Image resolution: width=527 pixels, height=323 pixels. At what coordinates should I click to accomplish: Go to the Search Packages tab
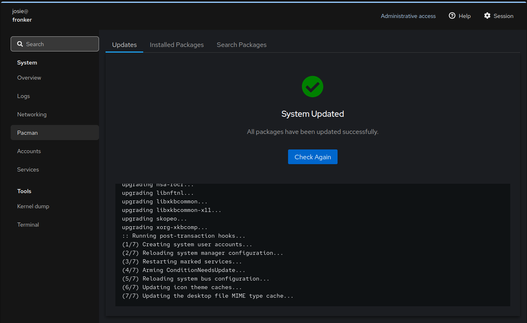[241, 45]
